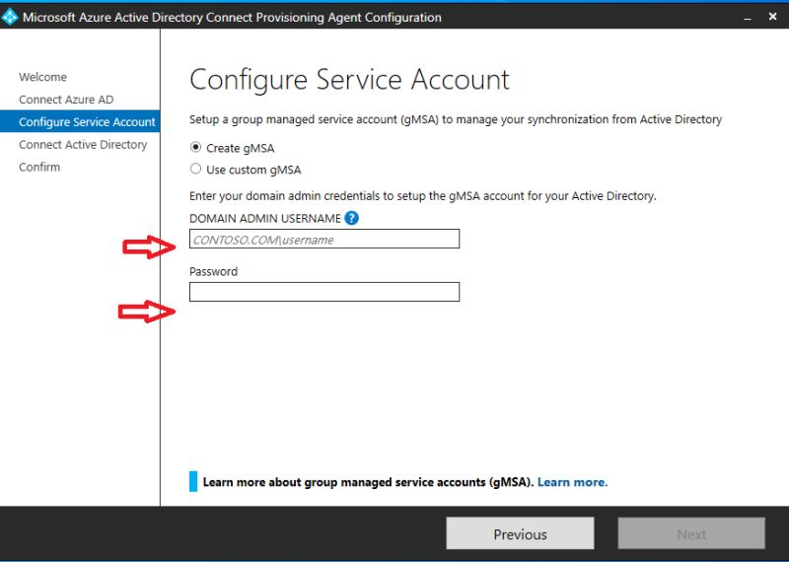Go to Connect Azure AD step

tap(66, 100)
